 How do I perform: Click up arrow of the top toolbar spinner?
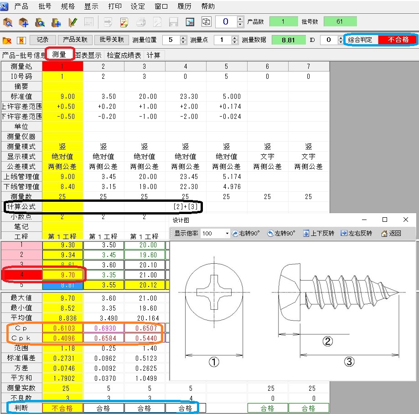point(240,19)
